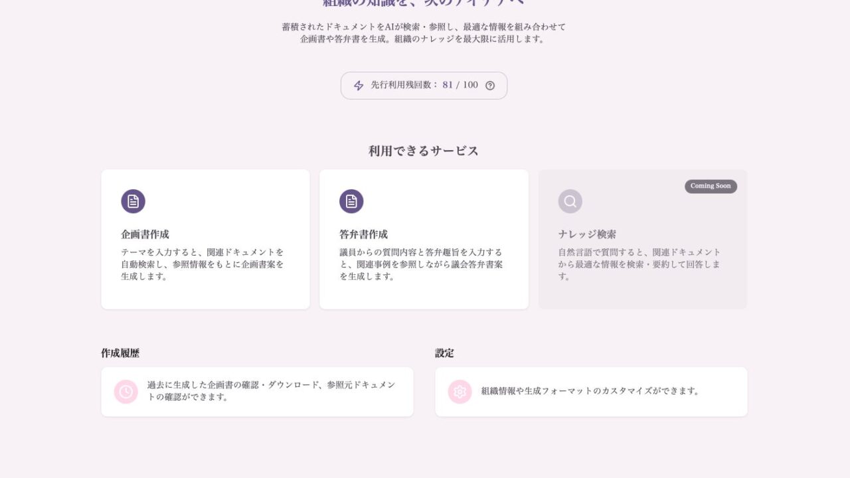Click the lightning bolt usage icon
Viewport: 850px width, 478px height.
pyautogui.click(x=359, y=86)
